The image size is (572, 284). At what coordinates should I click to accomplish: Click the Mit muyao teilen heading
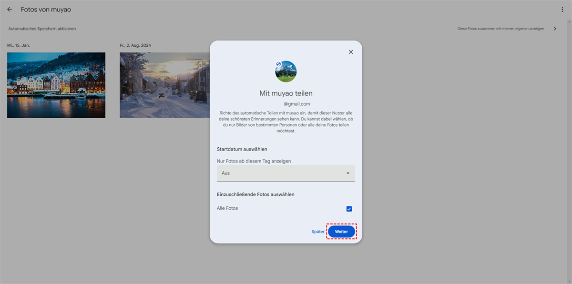286,93
